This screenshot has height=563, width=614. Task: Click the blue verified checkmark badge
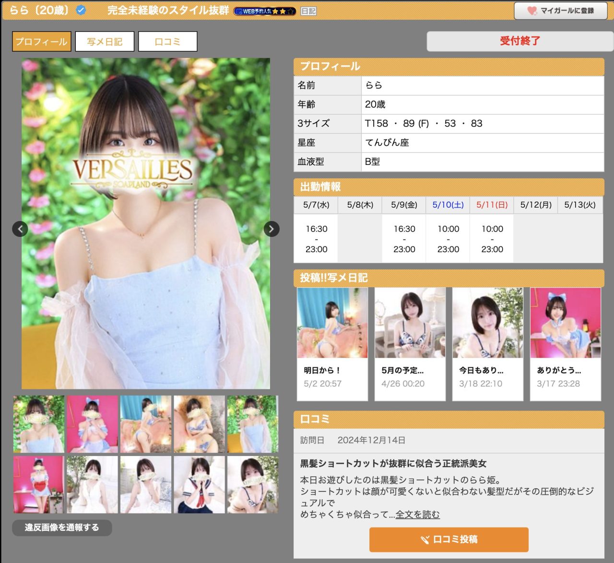[x=81, y=10]
